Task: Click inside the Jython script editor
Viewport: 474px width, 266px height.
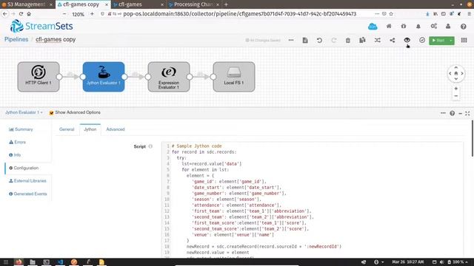Action: coord(312,199)
